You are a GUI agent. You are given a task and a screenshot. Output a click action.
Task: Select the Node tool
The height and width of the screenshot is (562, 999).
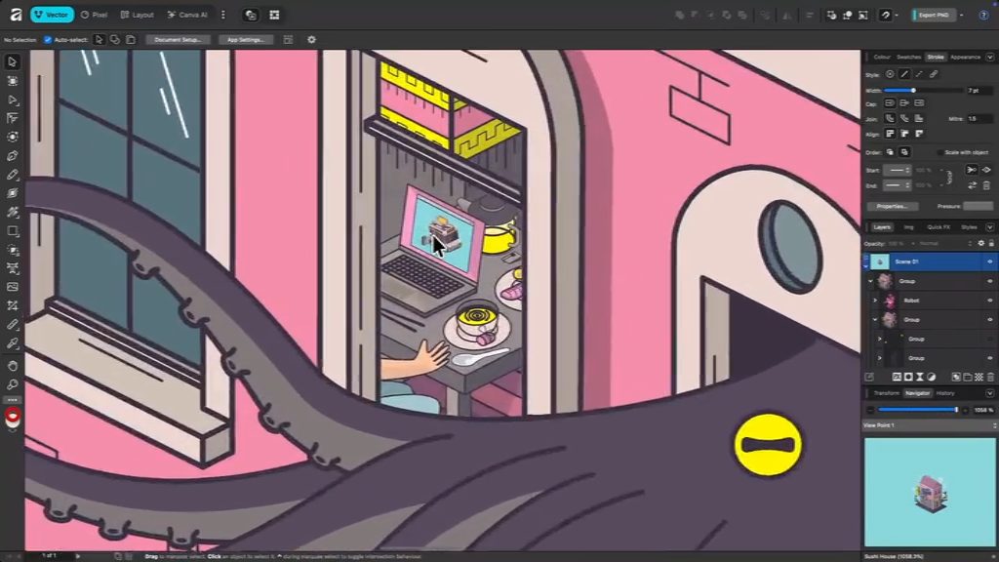13,100
